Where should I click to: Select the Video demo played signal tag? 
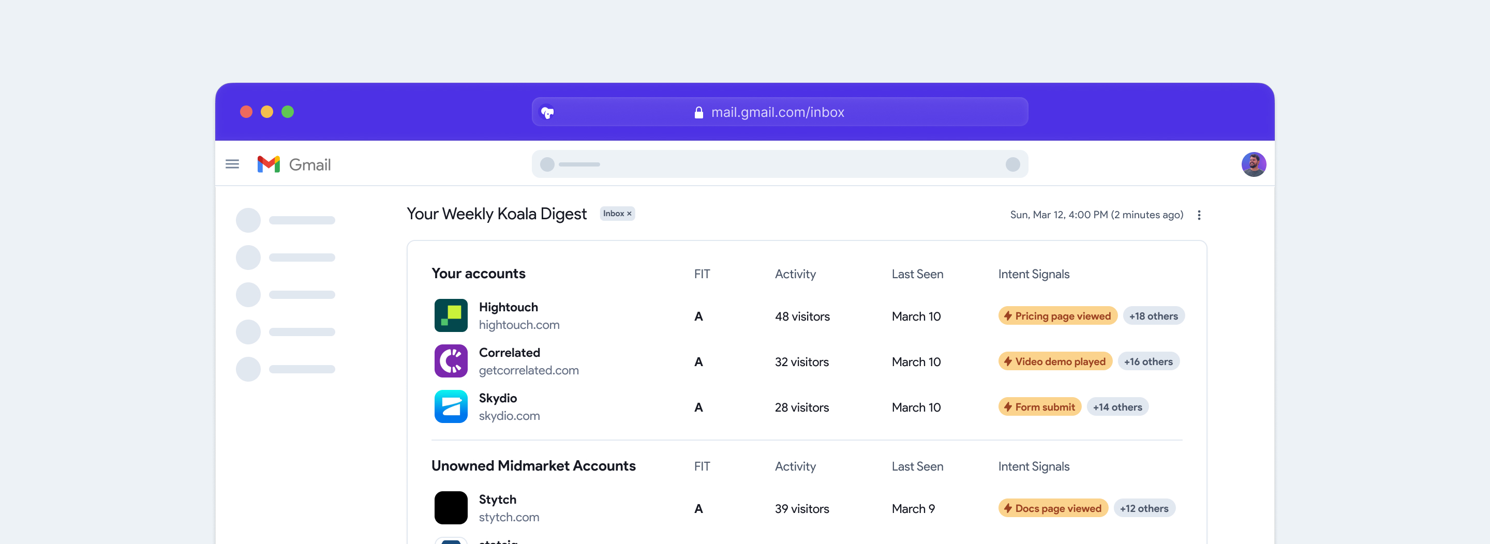click(1054, 362)
